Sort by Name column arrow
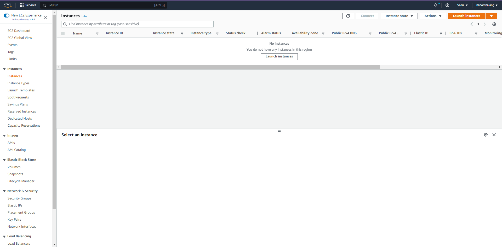The width and height of the screenshot is (502, 247). [97, 33]
